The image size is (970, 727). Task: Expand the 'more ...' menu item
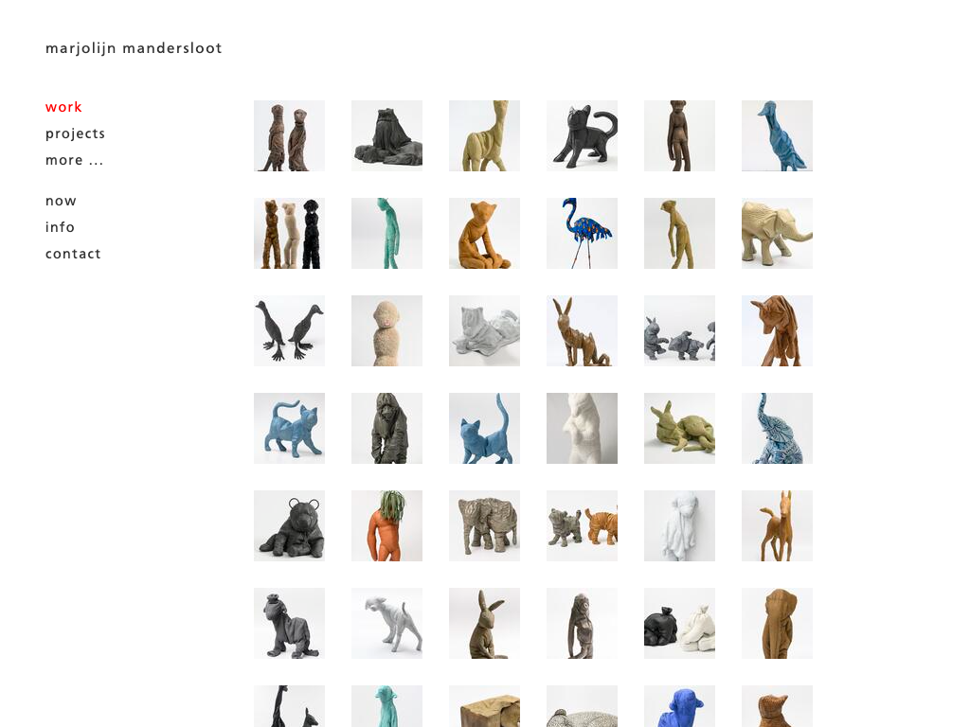coord(74,160)
